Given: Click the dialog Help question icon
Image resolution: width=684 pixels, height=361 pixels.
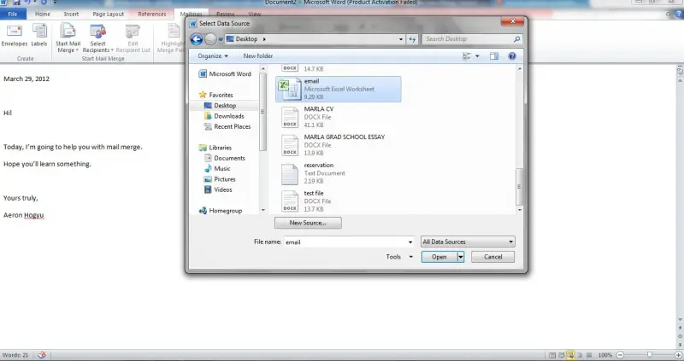Looking at the screenshot, I should [512, 56].
